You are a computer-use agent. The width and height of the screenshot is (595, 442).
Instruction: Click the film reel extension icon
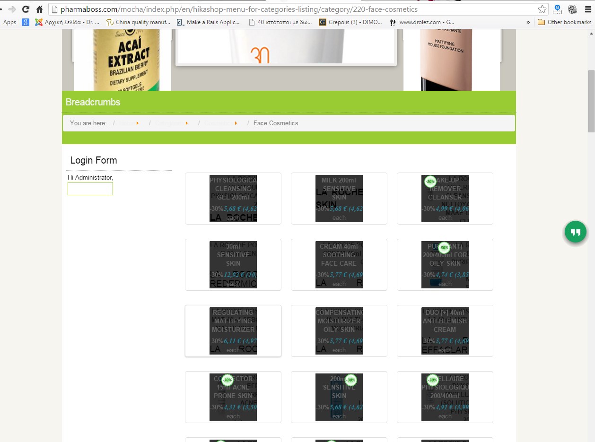click(x=572, y=9)
